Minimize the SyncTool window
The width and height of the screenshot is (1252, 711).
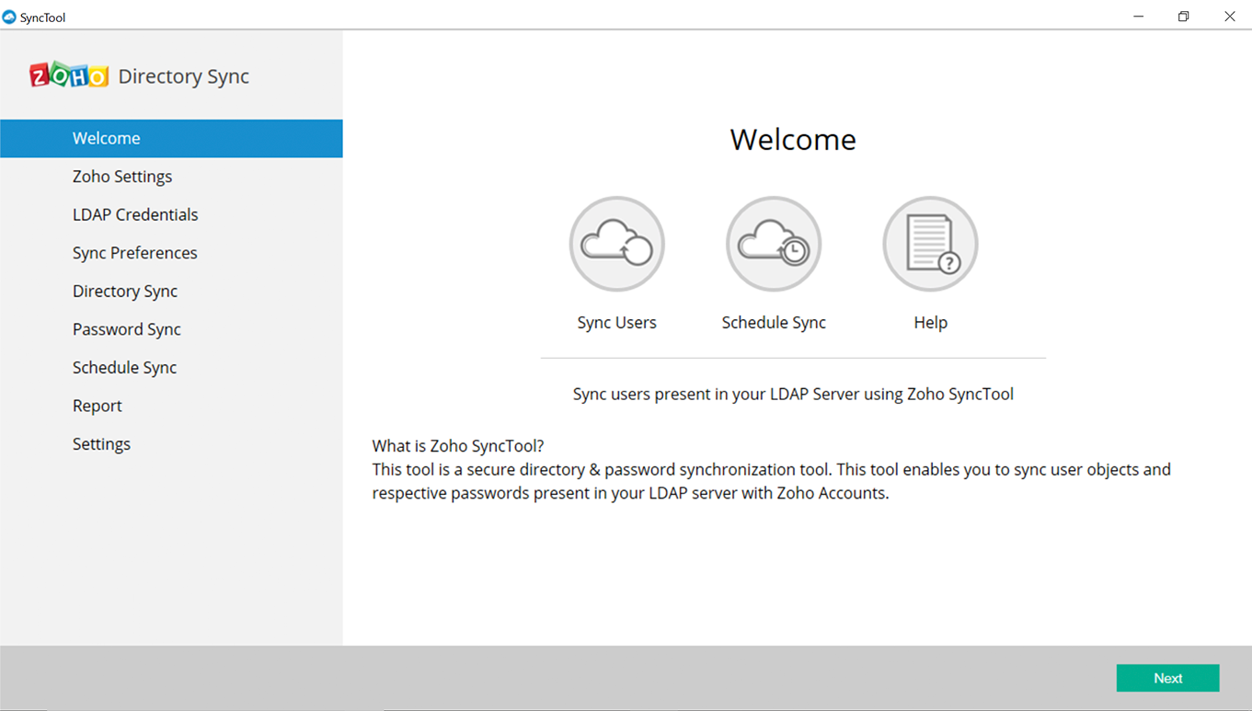click(1138, 17)
